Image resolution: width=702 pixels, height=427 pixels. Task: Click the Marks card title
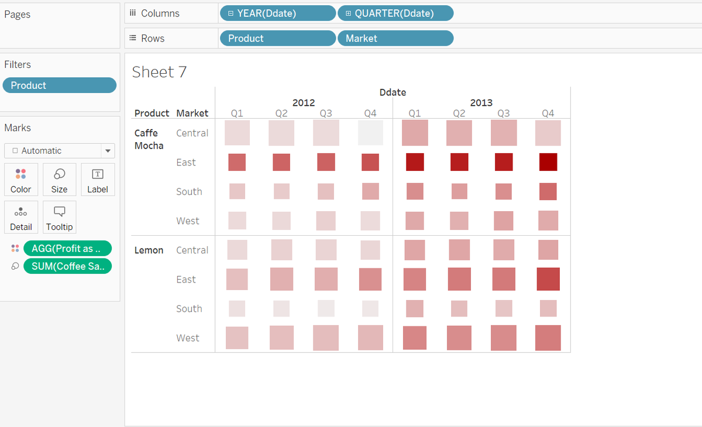(18, 128)
